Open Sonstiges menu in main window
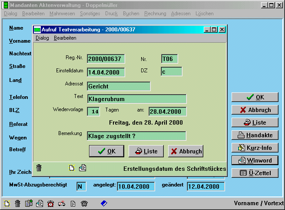 [90, 14]
